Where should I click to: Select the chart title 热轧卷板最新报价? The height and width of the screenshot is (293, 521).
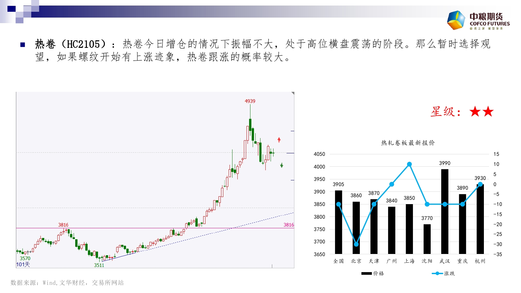(408, 143)
